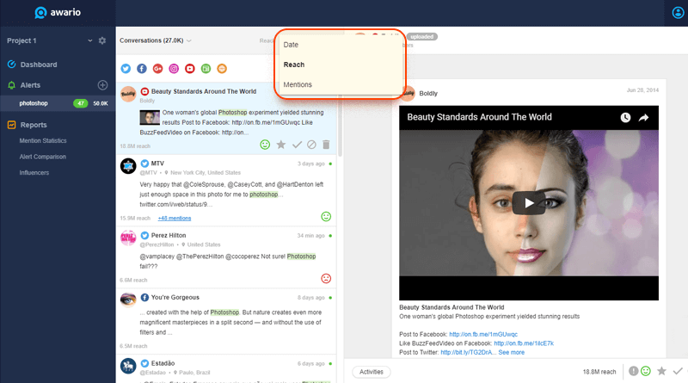This screenshot has height=383, width=688.
Task: Open the +48 mentions link
Action: 175,219
